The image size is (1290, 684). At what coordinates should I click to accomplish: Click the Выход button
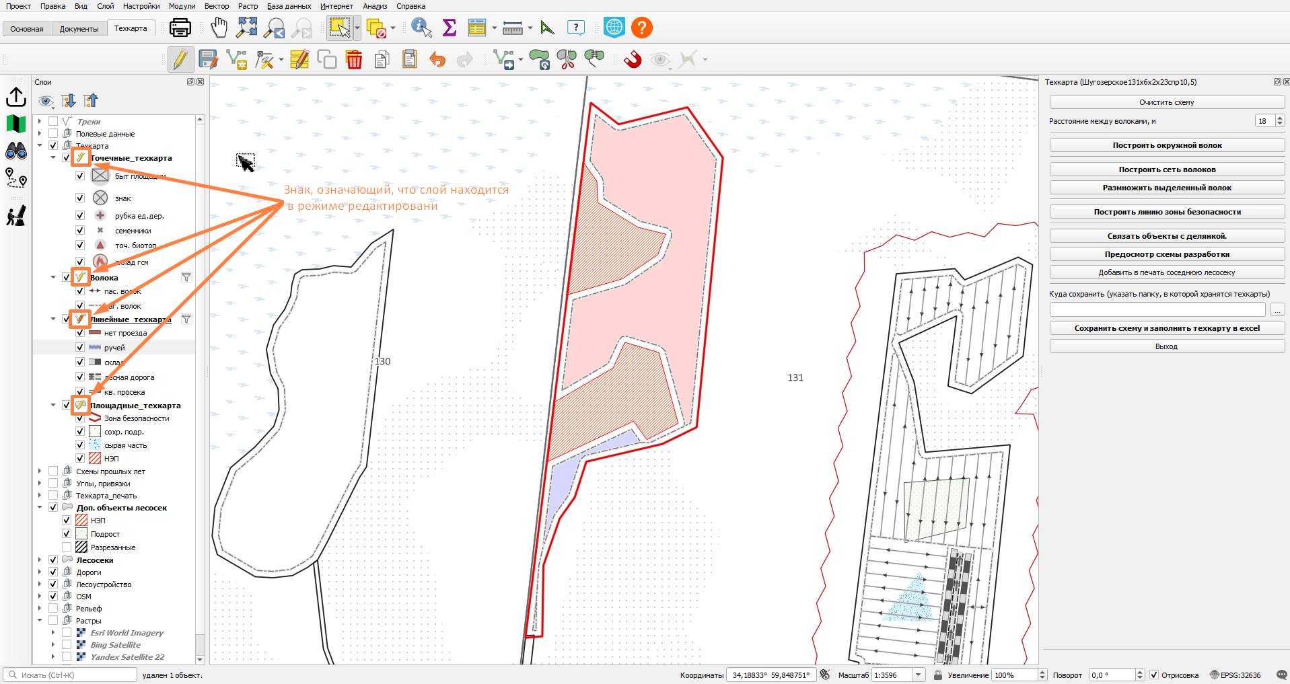(1167, 346)
